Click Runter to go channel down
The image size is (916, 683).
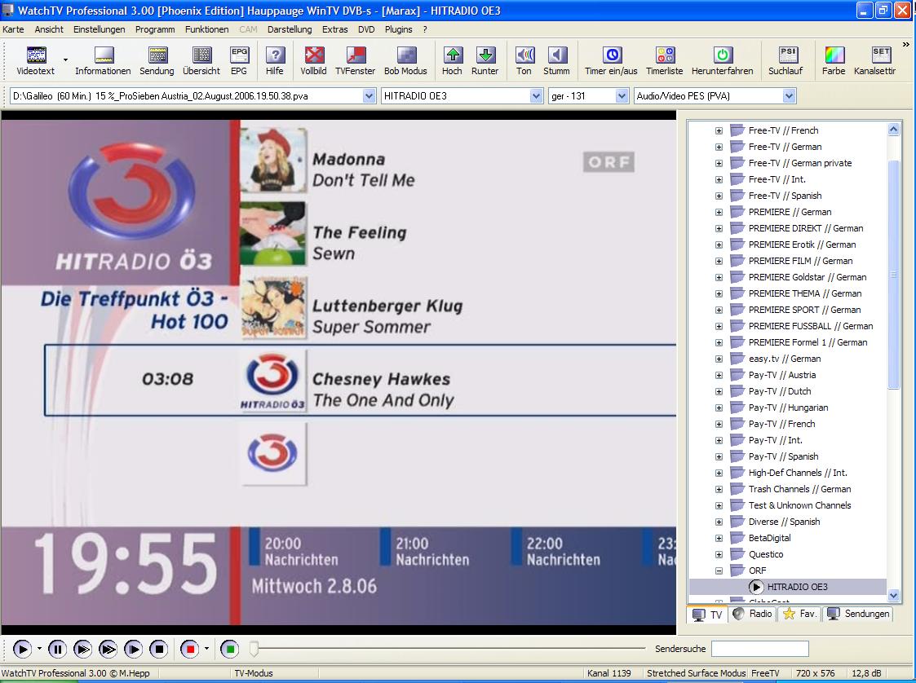click(x=485, y=60)
